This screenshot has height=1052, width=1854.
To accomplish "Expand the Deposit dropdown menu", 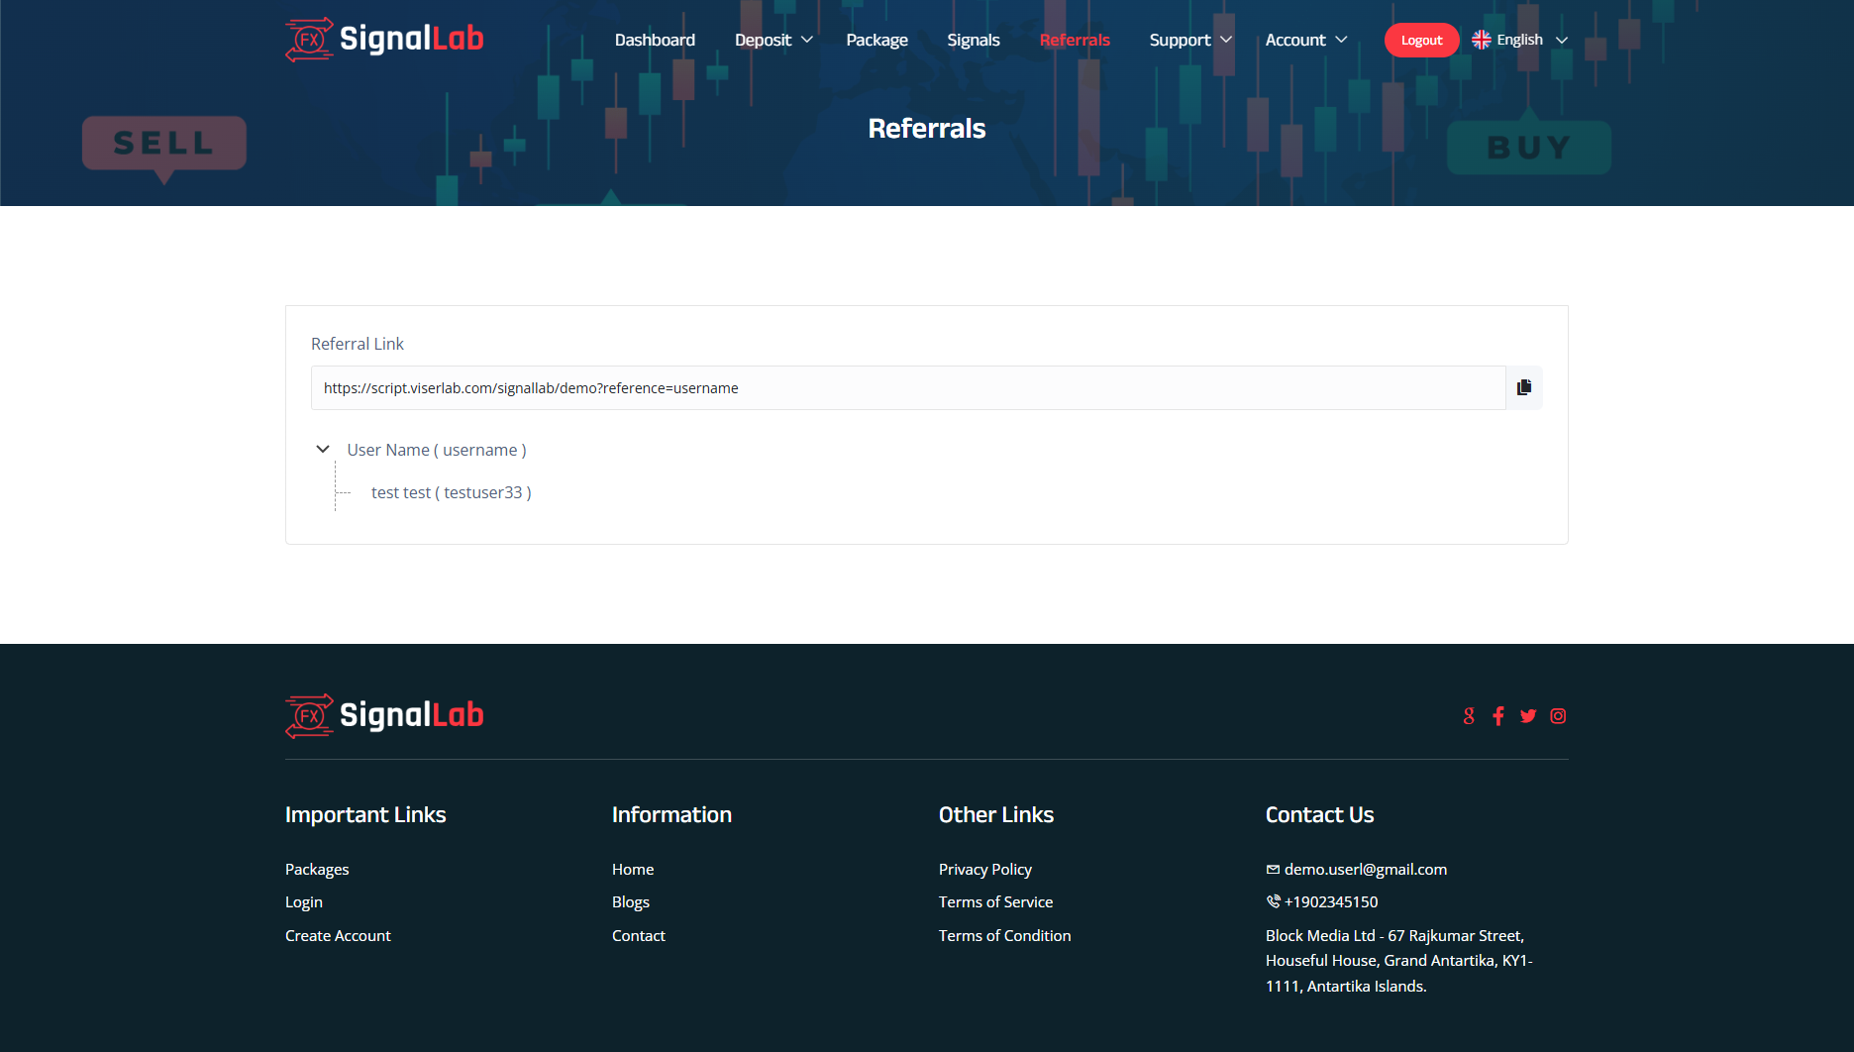I will point(772,40).
